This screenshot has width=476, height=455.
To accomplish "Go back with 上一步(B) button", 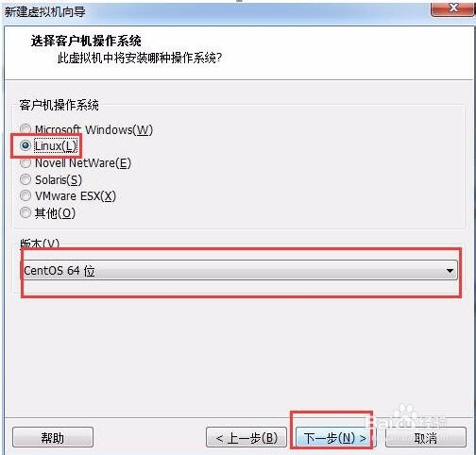I will 246,437.
